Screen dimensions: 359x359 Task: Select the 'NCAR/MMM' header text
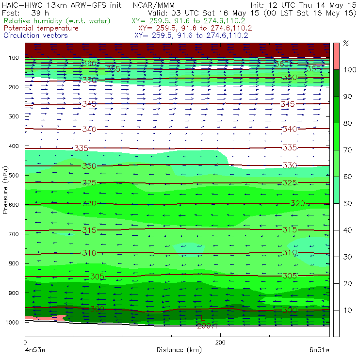[154, 5]
